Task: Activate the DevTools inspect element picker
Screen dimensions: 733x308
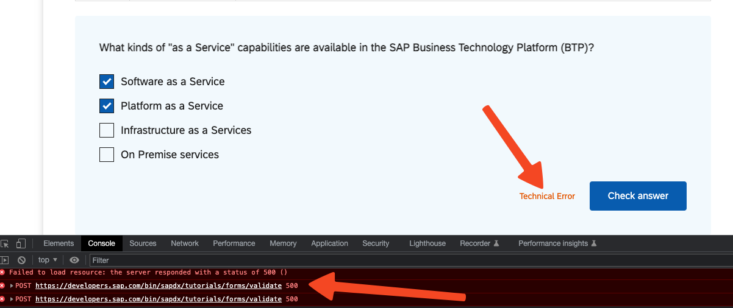Action: click(x=5, y=243)
